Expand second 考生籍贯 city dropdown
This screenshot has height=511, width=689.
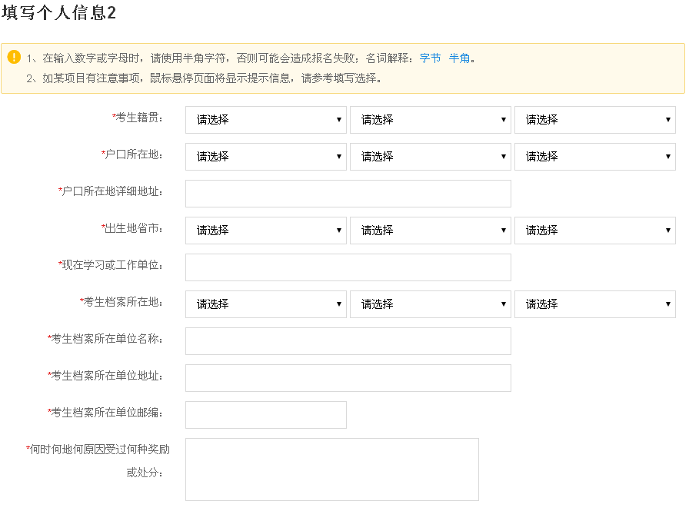point(430,120)
